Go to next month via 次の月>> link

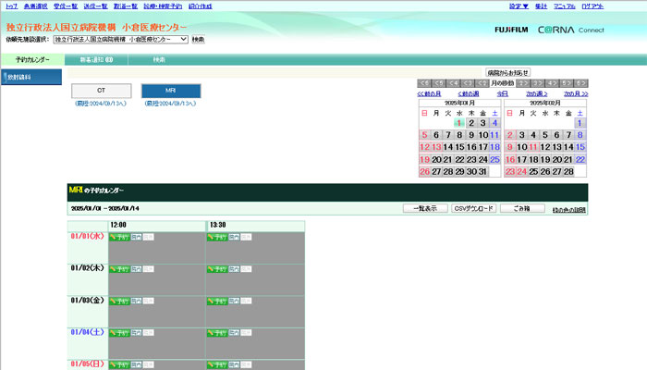[x=576, y=94]
